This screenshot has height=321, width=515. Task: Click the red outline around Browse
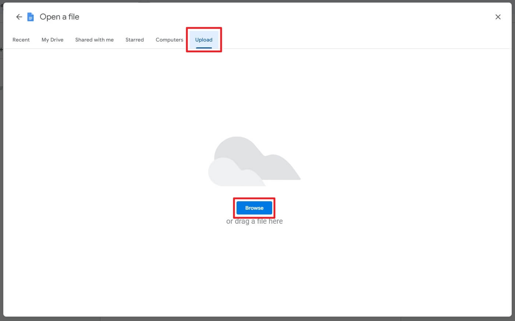[x=254, y=198]
